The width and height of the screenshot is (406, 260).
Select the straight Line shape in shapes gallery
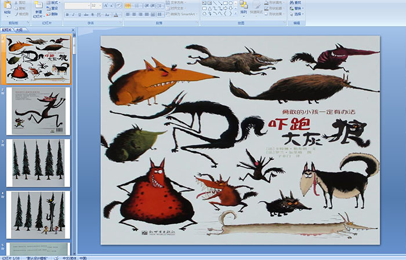coord(215,3)
